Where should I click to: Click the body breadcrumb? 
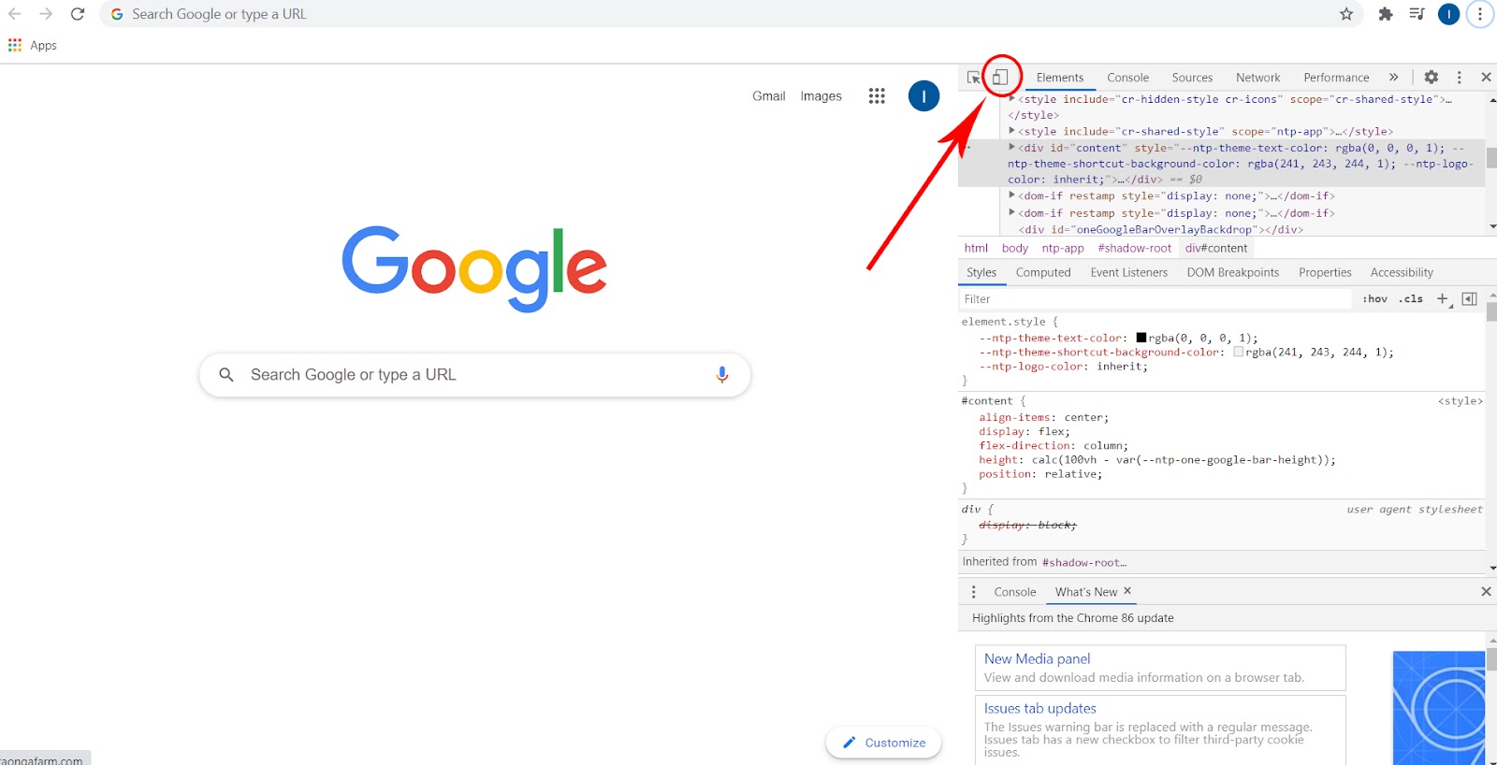(1014, 248)
